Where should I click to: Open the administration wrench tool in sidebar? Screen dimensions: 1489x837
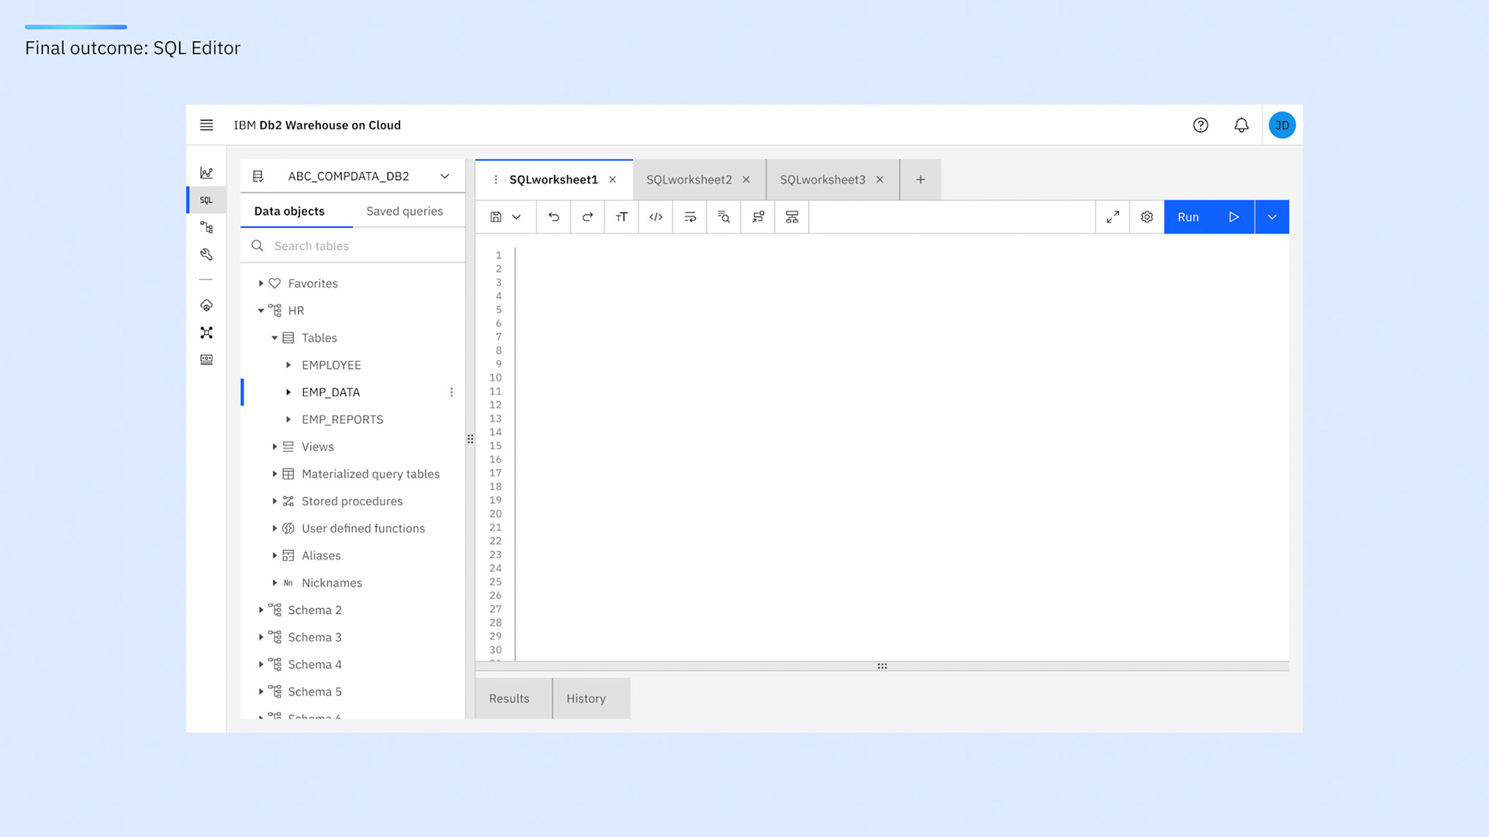point(206,253)
